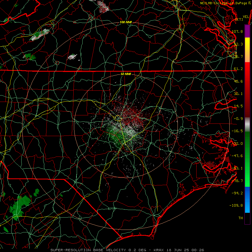Click the large green velocity echo in the southwest
252x252 pixels.
coord(20,207)
